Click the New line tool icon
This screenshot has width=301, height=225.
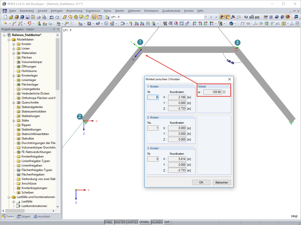click(14, 23)
